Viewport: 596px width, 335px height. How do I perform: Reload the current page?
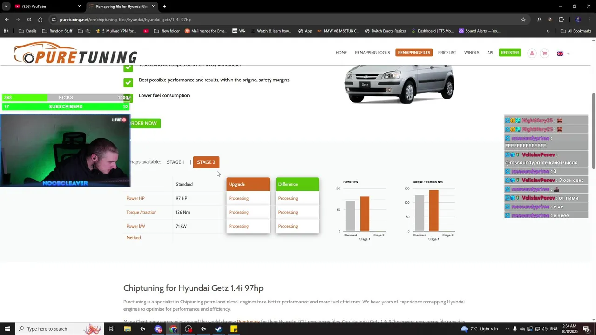(29, 20)
